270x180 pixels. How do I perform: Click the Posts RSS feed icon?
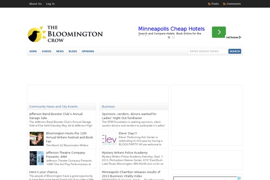209,4
